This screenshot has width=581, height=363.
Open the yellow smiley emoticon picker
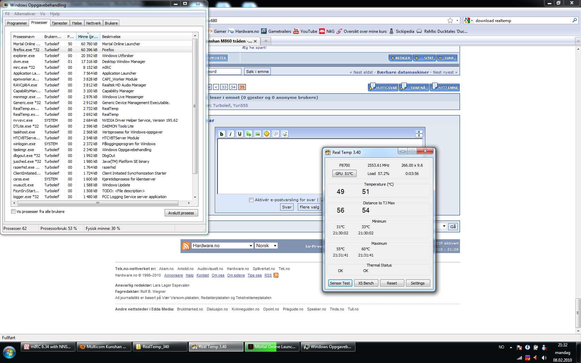[x=267, y=134]
